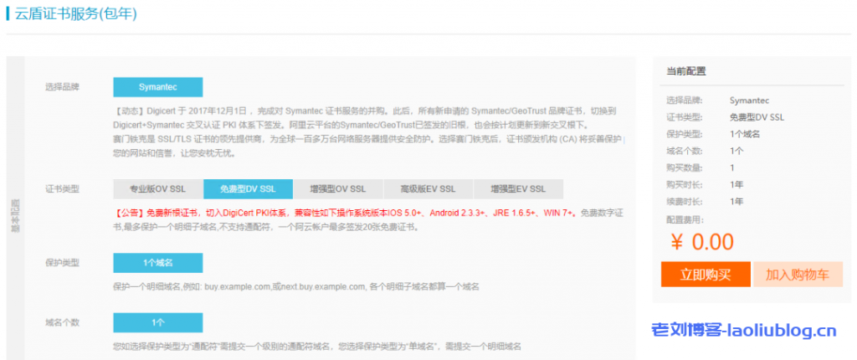Click the red 【公告】 announcement text

coord(346,213)
